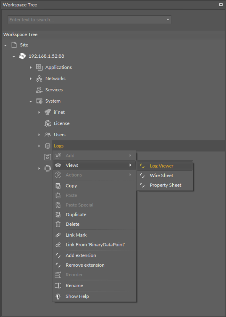Click the Logs database icon

pyautogui.click(x=48, y=146)
